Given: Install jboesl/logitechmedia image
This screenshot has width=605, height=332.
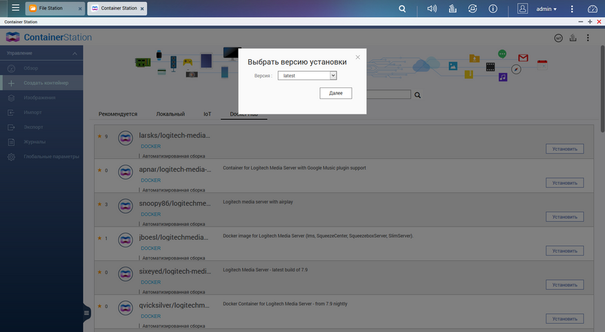Looking at the screenshot, I should [x=564, y=251].
